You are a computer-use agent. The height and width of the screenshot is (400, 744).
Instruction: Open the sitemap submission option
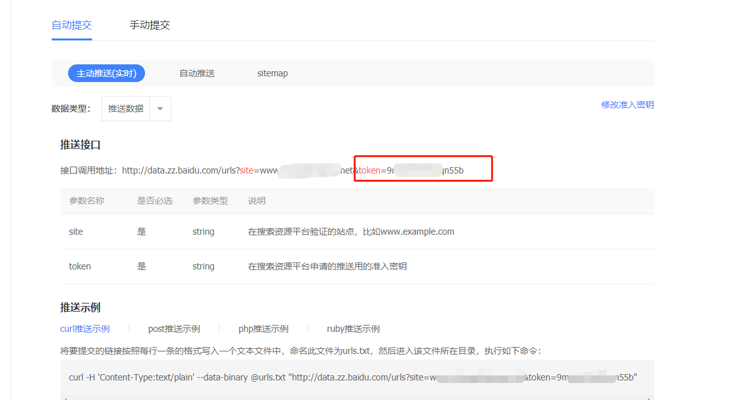pos(272,73)
